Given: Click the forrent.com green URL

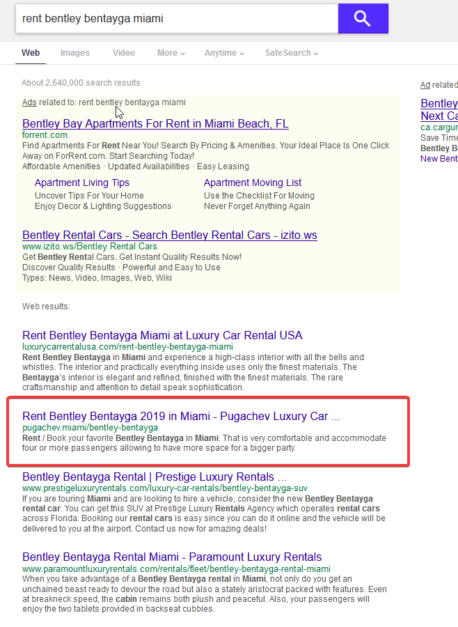Looking at the screenshot, I should 45,134.
